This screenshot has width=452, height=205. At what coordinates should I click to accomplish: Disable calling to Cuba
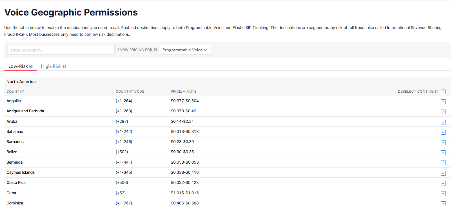[x=443, y=193]
